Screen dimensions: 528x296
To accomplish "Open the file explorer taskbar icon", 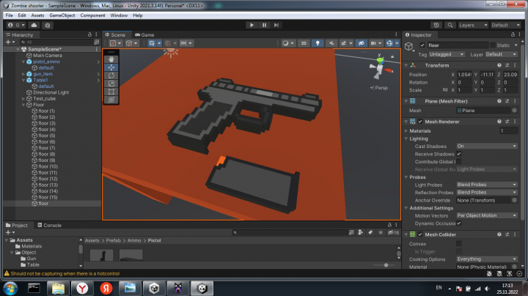I will click(x=58, y=288).
